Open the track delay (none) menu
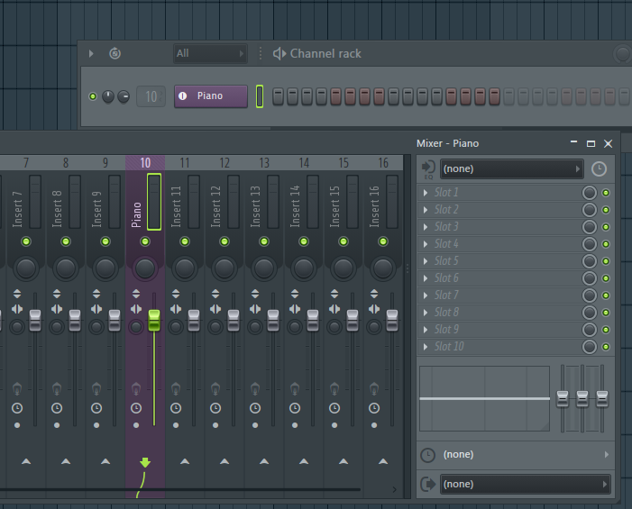The height and width of the screenshot is (509, 632). coord(515,455)
